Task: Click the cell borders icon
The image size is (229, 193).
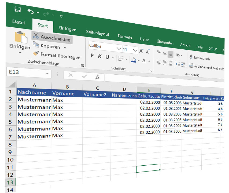Action: coord(121,58)
